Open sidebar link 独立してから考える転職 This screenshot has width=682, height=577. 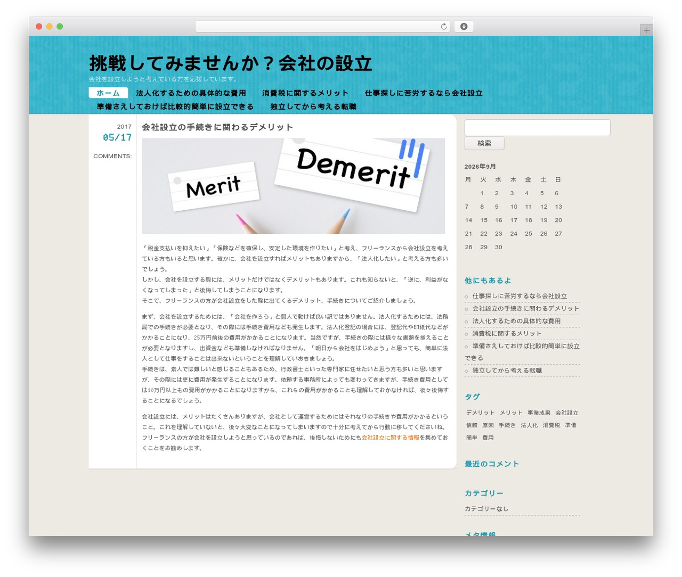coord(507,370)
